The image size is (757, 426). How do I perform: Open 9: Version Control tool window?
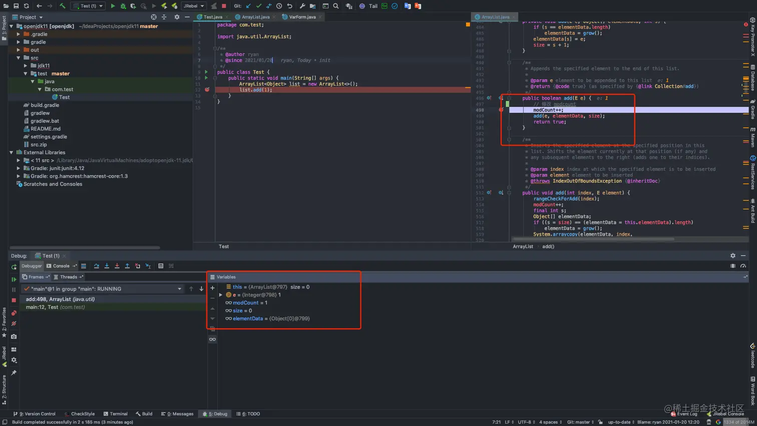35,414
